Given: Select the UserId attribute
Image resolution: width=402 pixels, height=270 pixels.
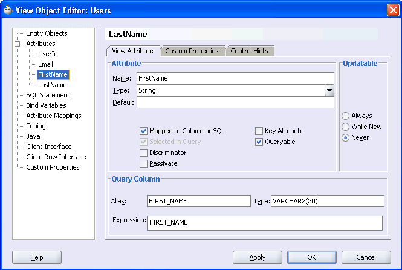Looking at the screenshot, I should [48, 54].
